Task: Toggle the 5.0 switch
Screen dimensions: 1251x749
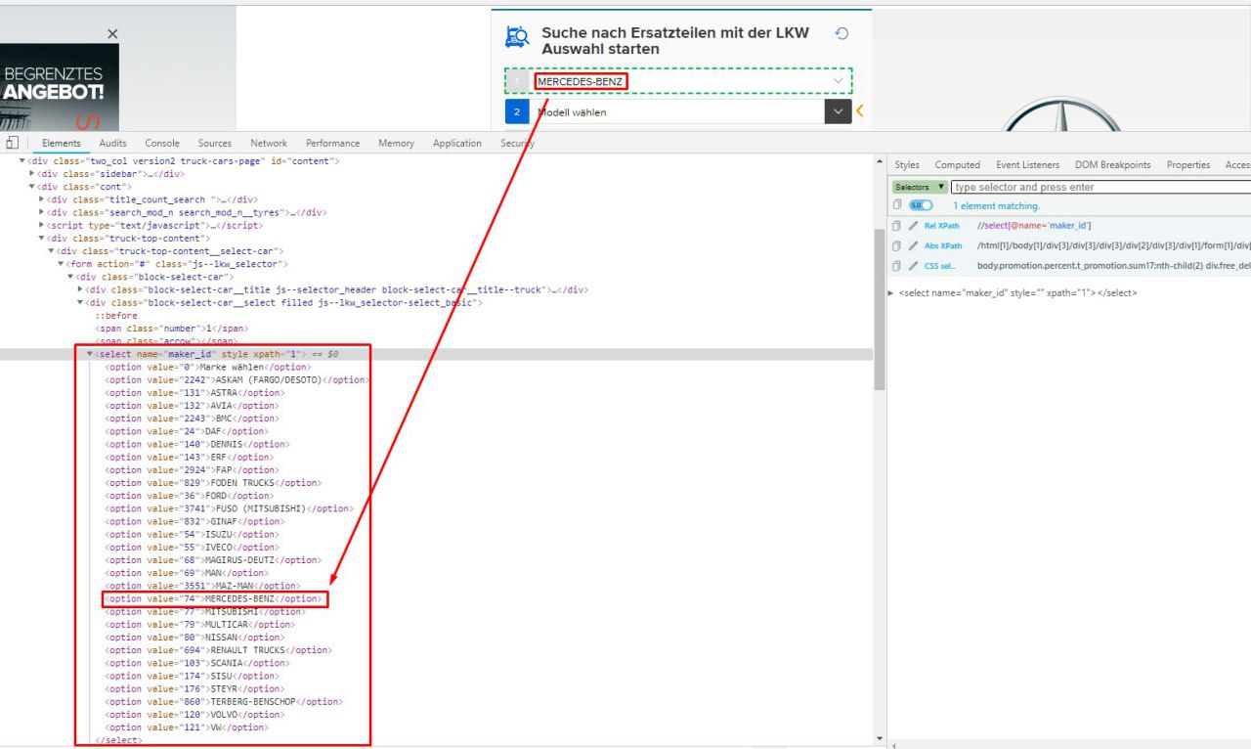Action: [921, 205]
